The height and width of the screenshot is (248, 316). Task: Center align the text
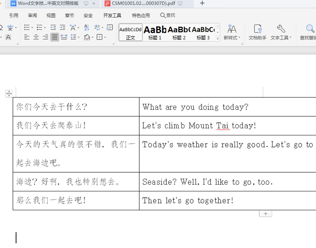[36, 37]
